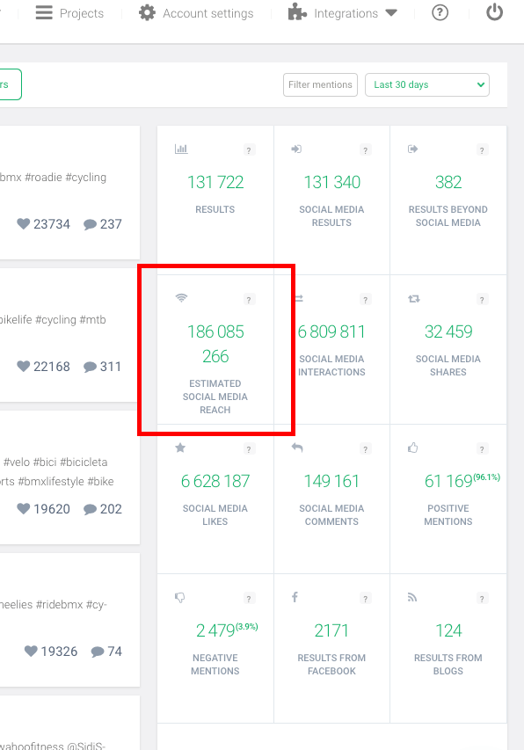Click the Positive Mentions label

[448, 514]
